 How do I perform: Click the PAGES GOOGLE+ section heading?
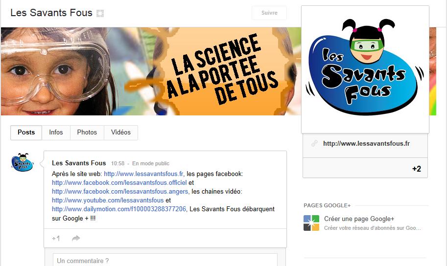pyautogui.click(x=327, y=205)
